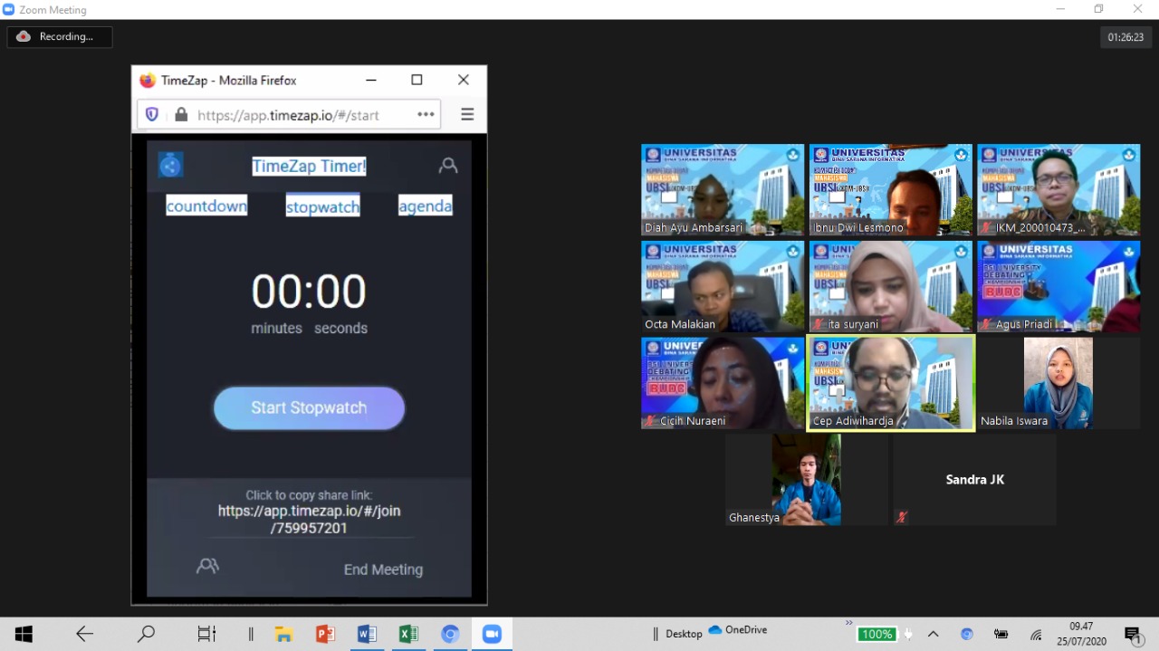This screenshot has width=1159, height=651.
Task: Switch to the stopwatch tab
Action: tap(322, 206)
